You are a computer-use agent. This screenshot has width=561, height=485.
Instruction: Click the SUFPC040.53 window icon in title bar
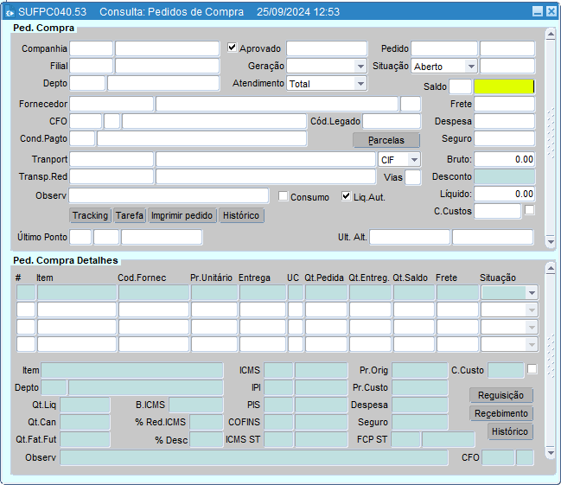point(10,12)
